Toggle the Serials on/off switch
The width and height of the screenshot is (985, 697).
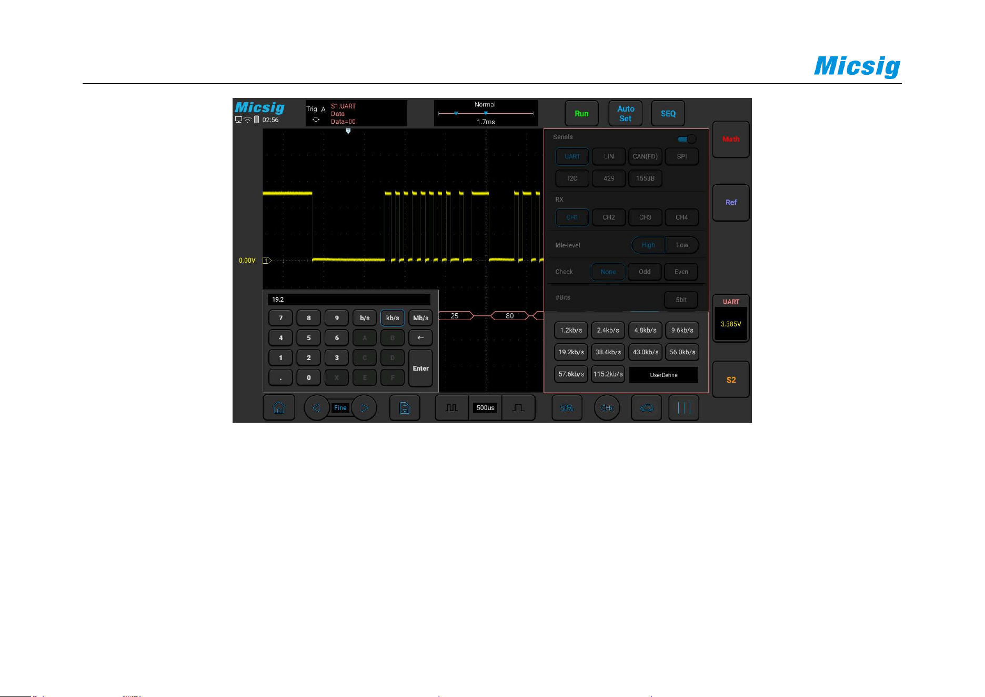click(687, 139)
